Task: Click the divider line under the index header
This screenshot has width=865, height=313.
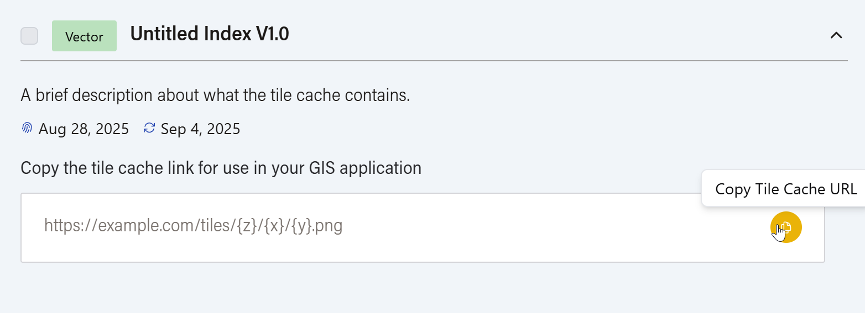Action: click(434, 60)
